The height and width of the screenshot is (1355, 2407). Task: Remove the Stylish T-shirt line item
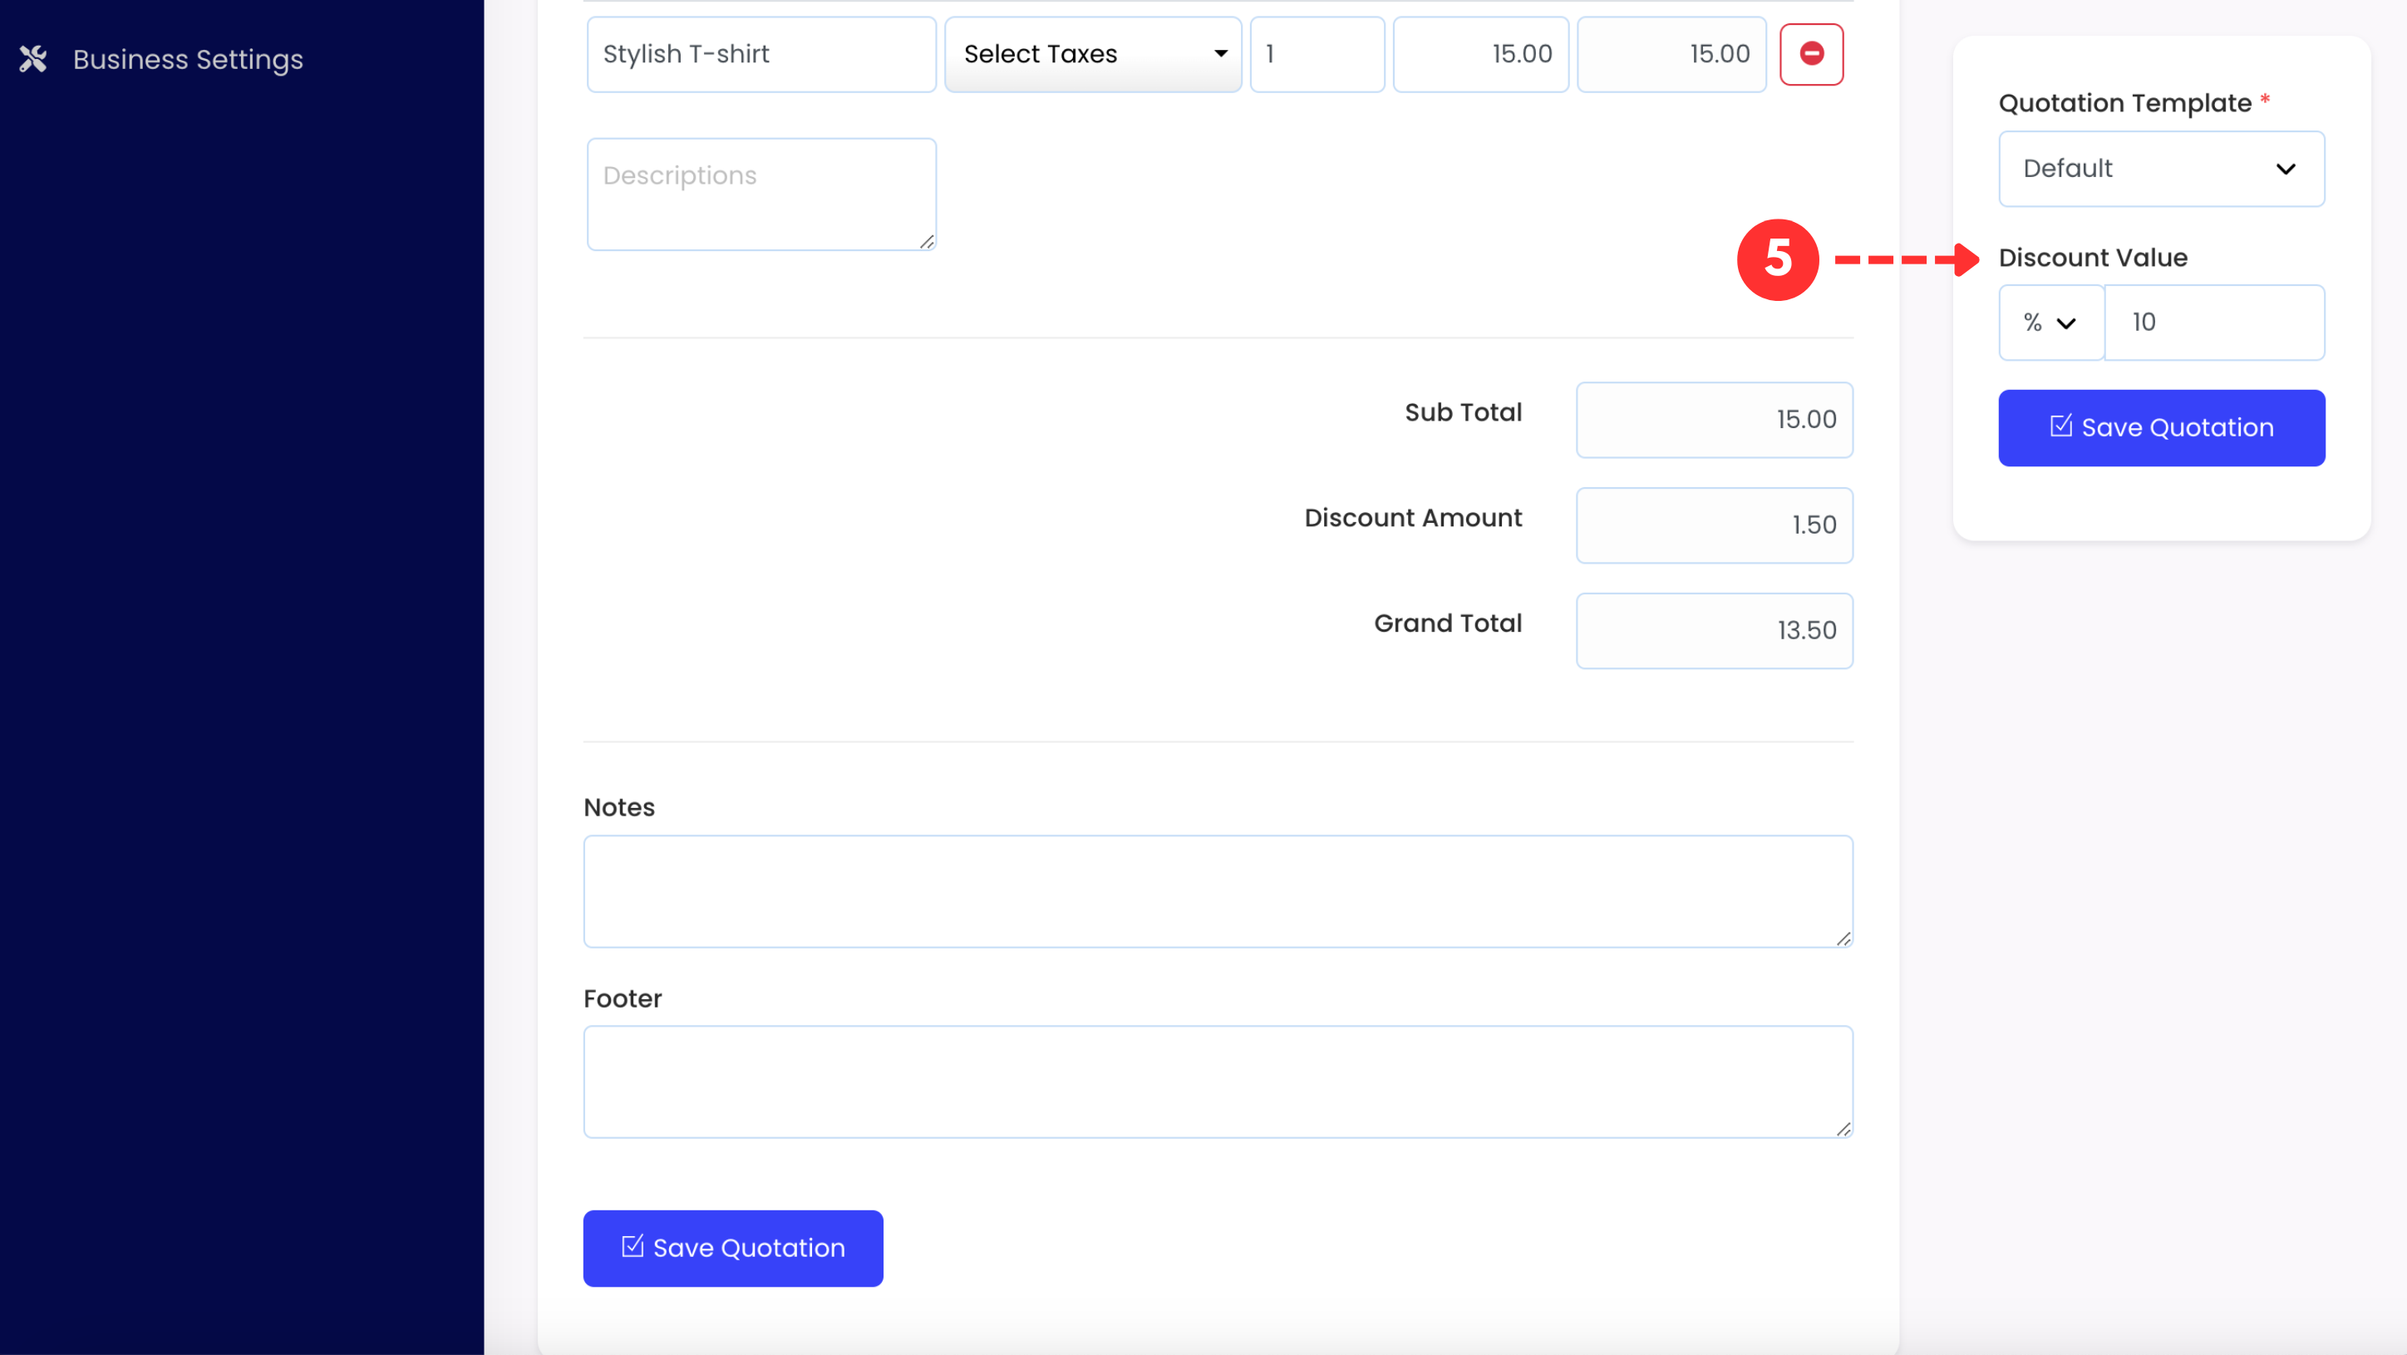click(1811, 54)
